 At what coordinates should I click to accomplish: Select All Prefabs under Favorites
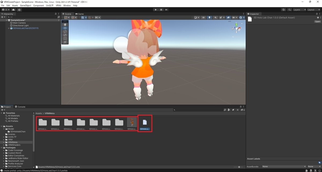(13, 121)
